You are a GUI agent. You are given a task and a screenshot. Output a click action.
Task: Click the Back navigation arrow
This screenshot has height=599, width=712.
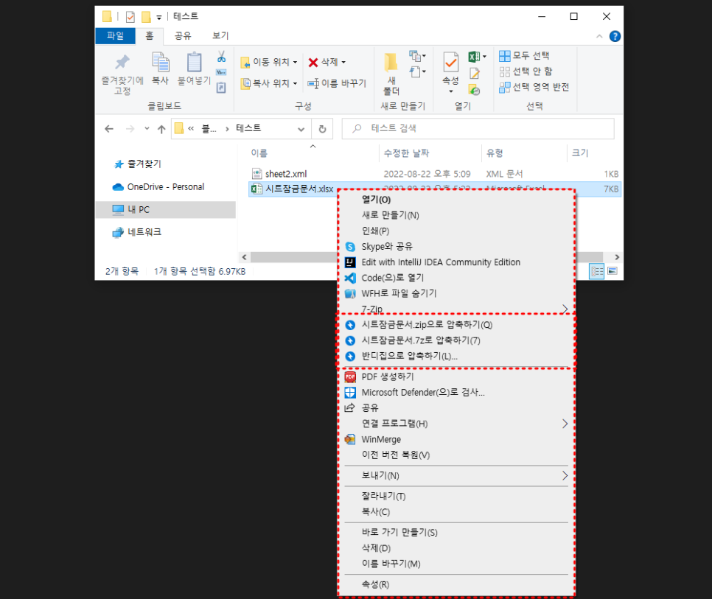109,129
